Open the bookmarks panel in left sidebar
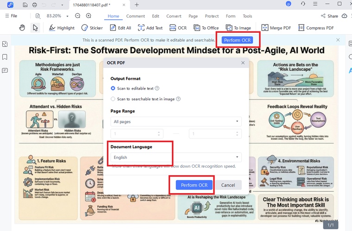This screenshot has width=352, height=231. (5, 57)
